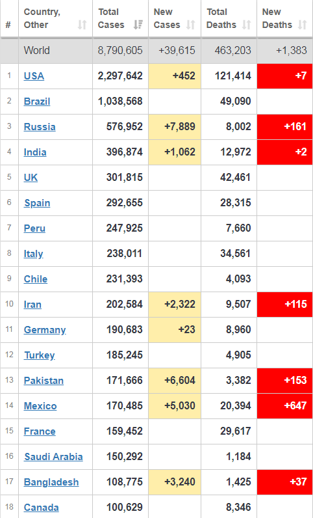Image resolution: width=313 pixels, height=518 pixels.
Task: Click Total Cases sort icon
Action: pos(138,25)
